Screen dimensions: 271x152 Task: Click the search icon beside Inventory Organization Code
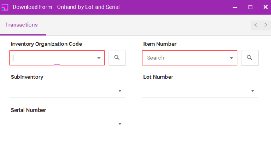coord(117,58)
